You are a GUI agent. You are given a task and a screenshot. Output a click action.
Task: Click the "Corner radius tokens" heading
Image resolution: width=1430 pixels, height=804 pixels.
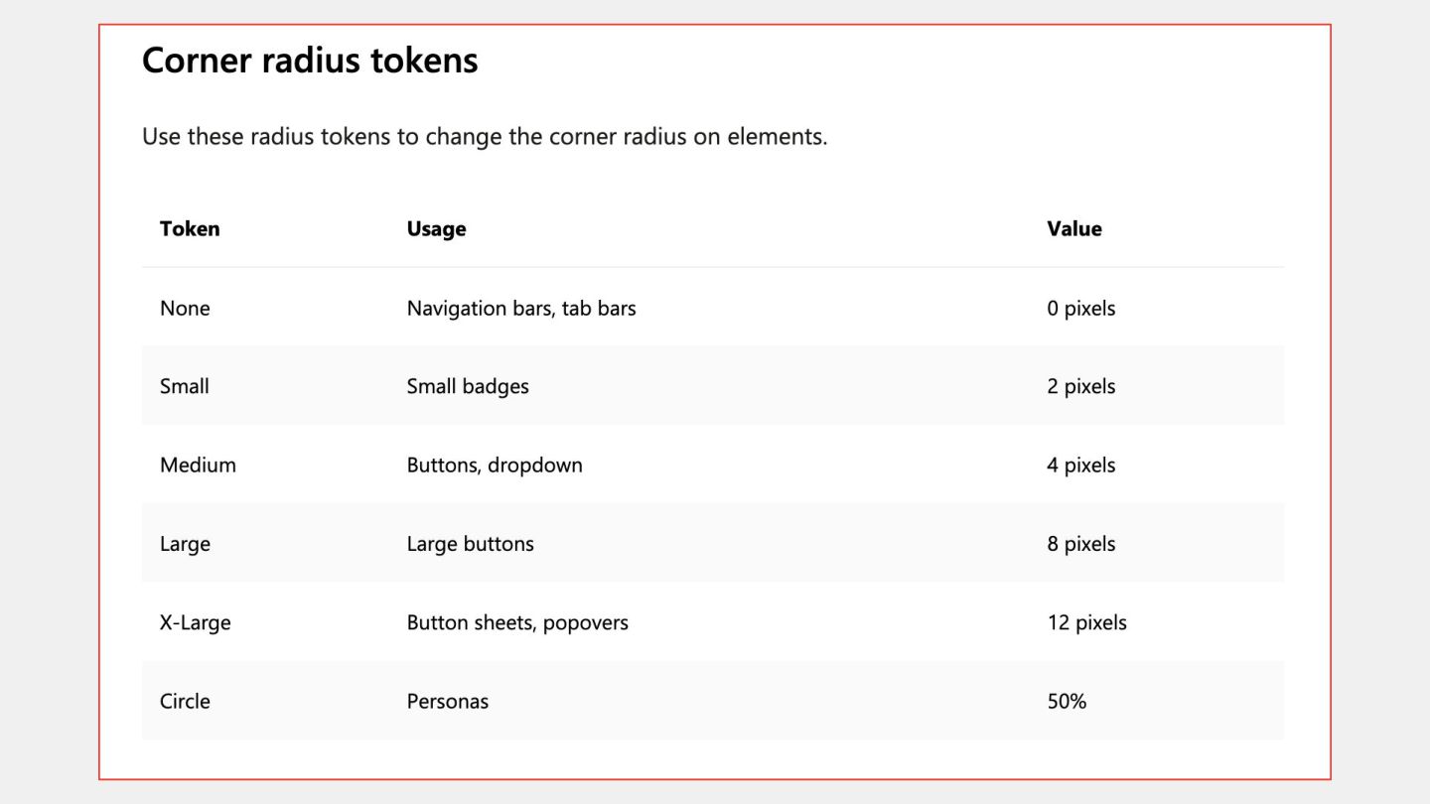(310, 61)
